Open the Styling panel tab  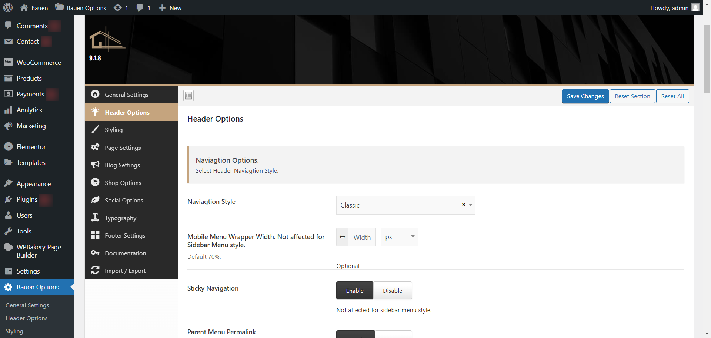131,130
